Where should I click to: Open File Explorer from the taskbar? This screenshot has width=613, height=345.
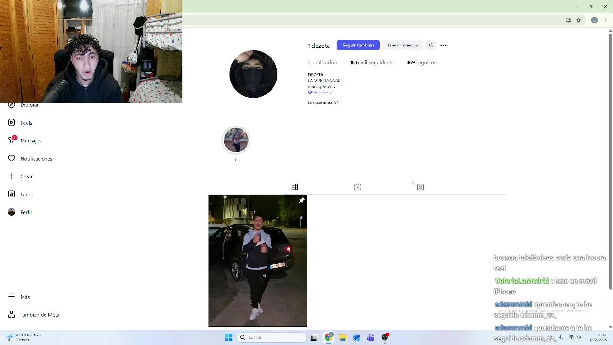click(342, 338)
